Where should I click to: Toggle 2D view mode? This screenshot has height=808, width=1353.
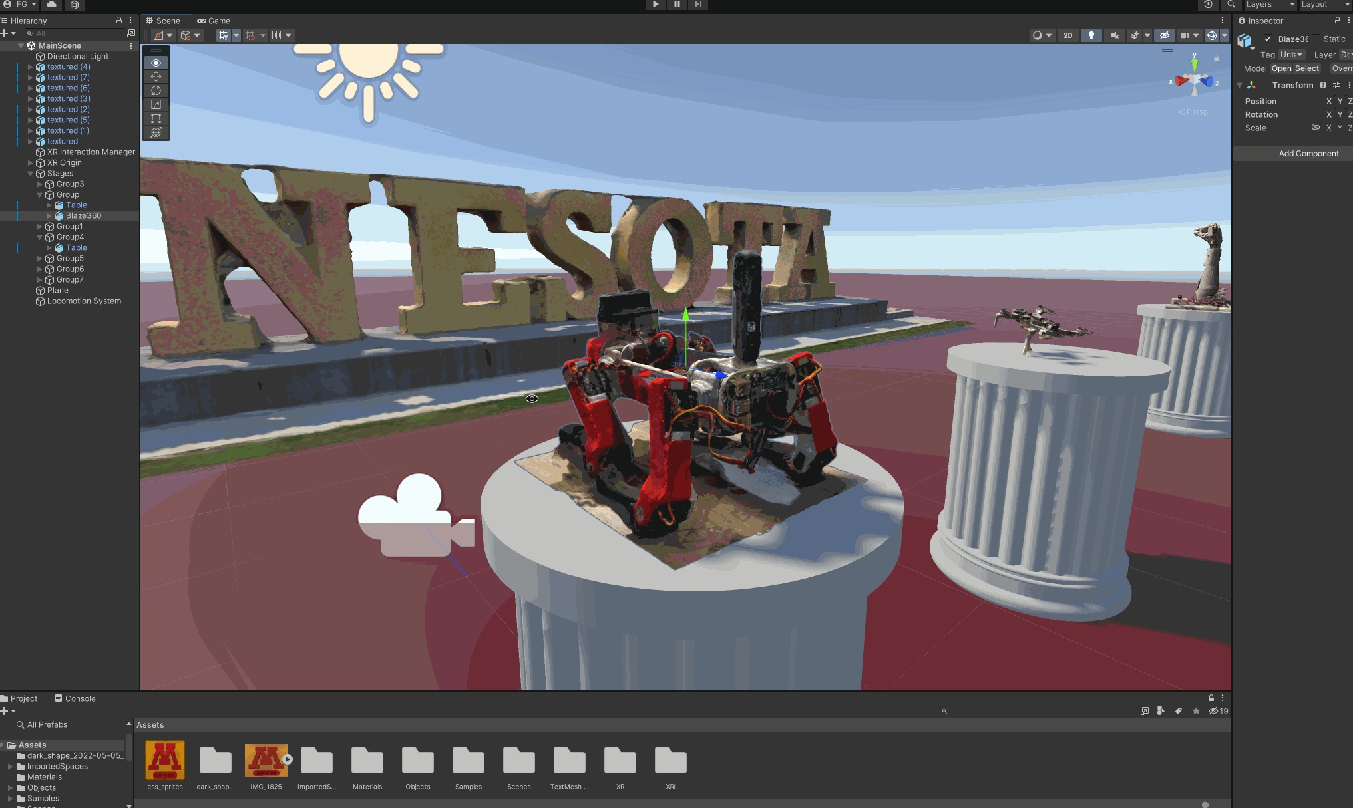[1068, 35]
